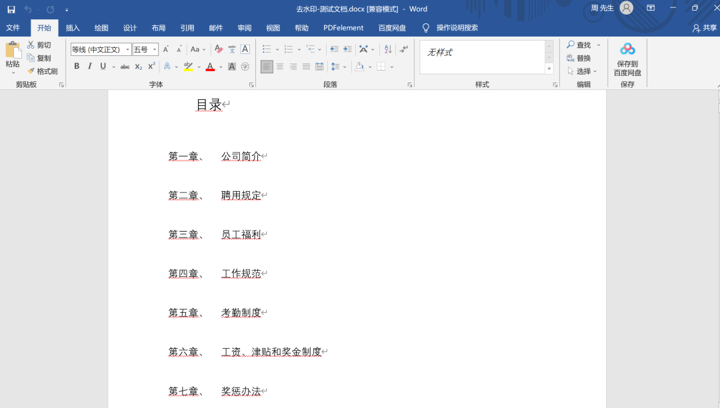Screen dimensions: 720x408
Task: Click the decrease indent icon
Action: (334, 49)
